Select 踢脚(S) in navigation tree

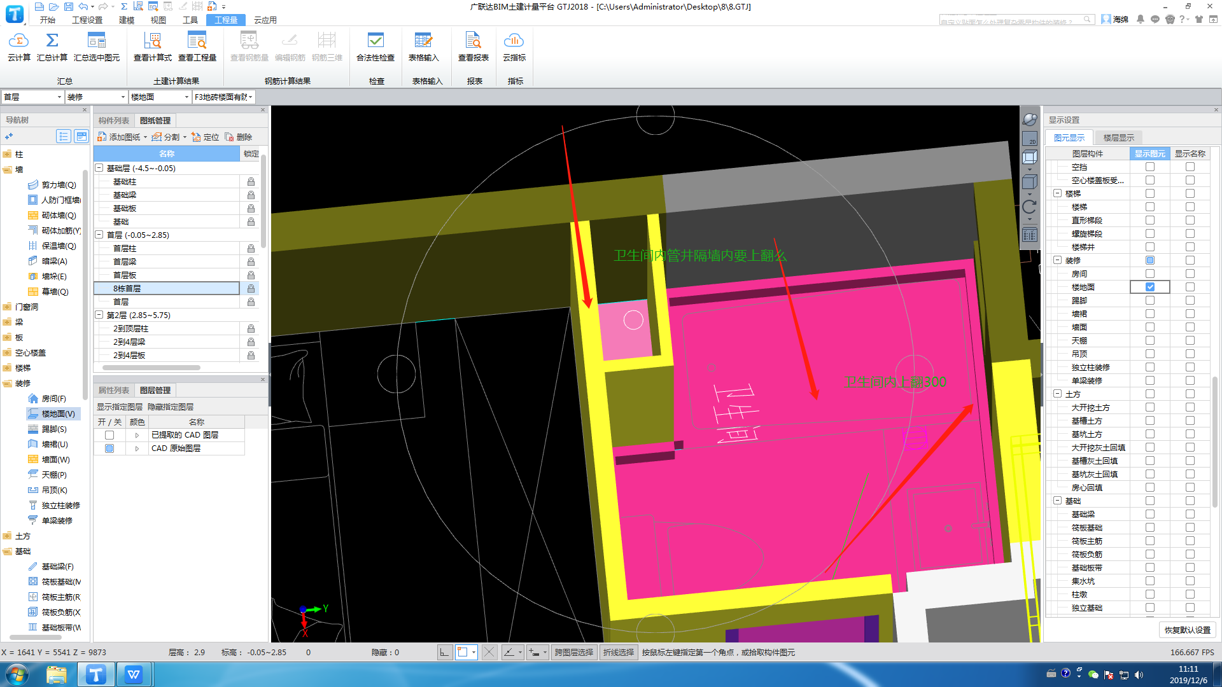[48, 429]
